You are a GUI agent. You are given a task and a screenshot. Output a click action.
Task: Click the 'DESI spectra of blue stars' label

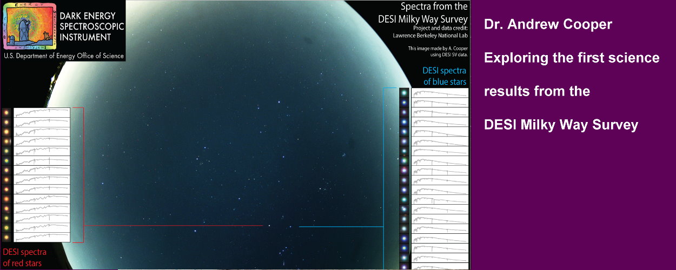pos(444,76)
